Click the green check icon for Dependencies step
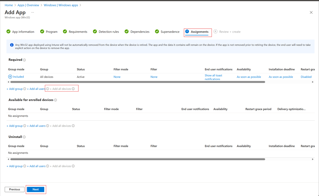The height and width of the screenshot is (196, 319). tap(126, 31)
